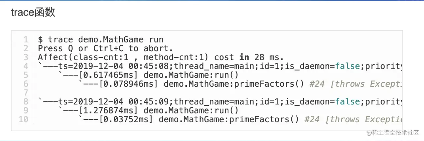Viewport: 424px width, 141px height.
Task: Click line number 3 in the gutter
Action: [x=26, y=58]
